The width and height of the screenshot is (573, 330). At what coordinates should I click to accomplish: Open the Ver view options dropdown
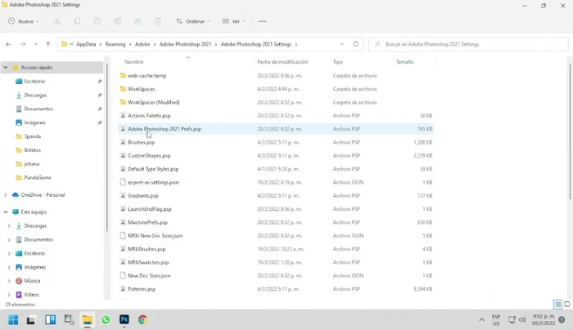pos(236,21)
